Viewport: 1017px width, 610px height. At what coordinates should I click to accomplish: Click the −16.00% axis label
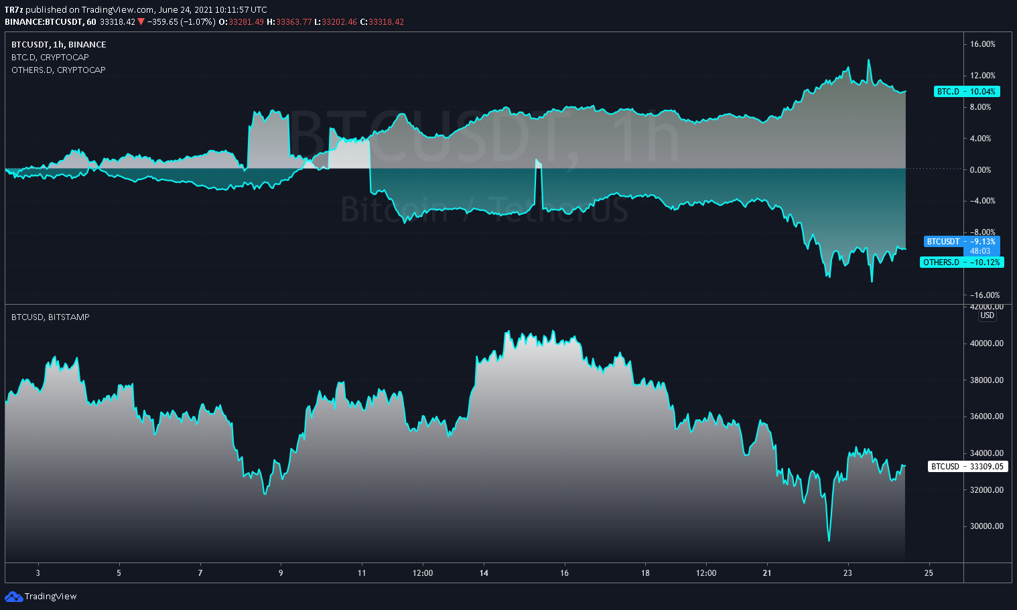point(985,295)
